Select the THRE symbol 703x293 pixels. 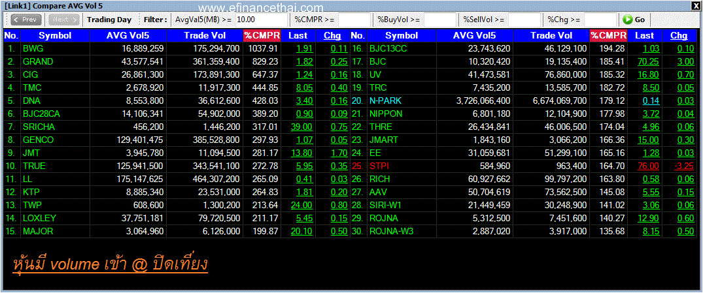380,127
